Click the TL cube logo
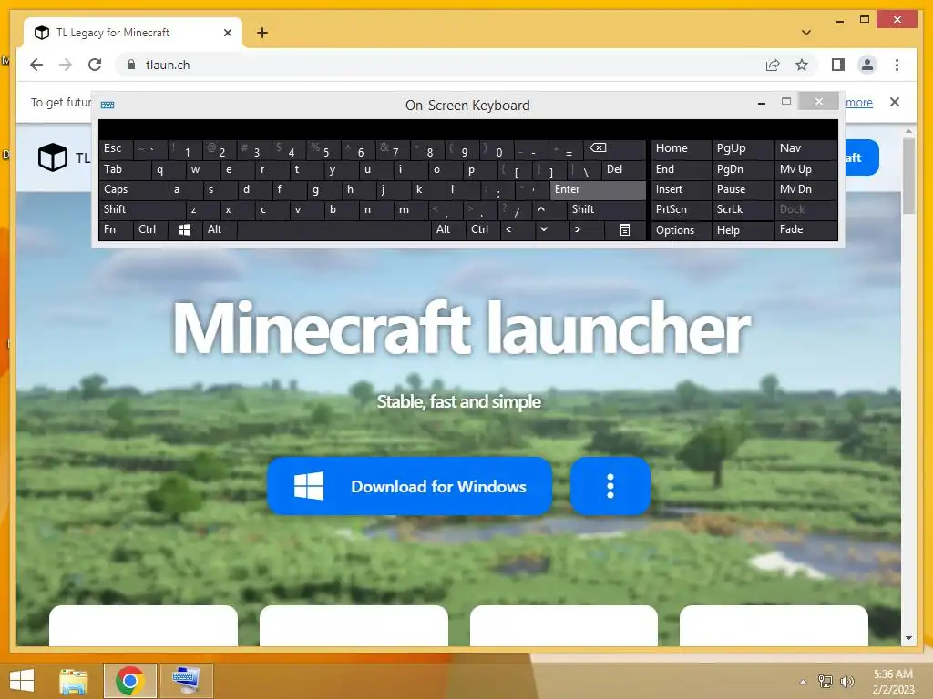933x699 pixels. click(x=52, y=157)
